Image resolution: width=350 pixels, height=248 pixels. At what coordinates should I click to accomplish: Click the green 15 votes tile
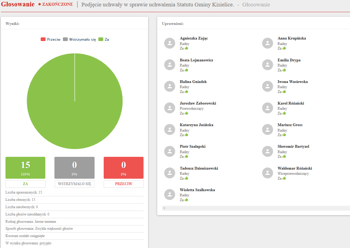(x=26, y=167)
